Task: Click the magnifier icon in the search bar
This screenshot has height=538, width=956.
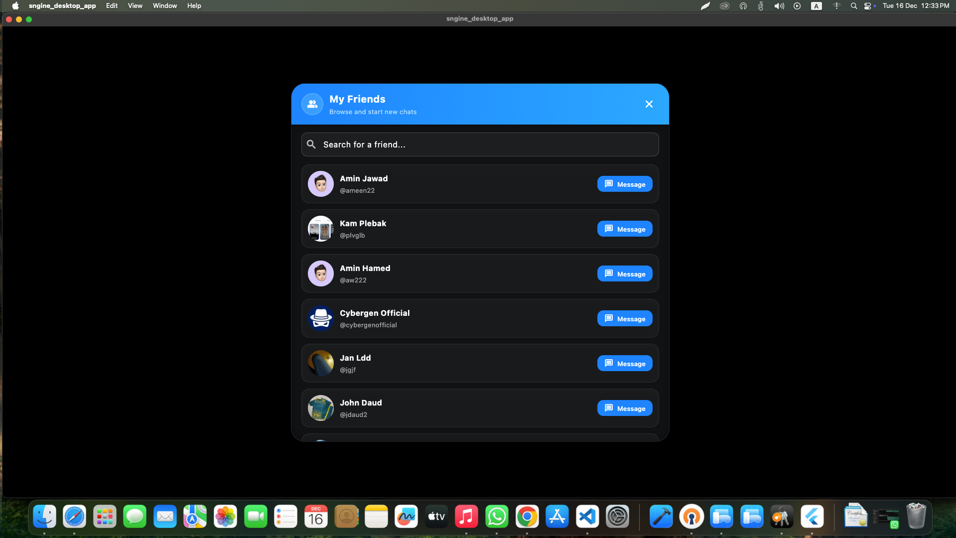Action: tap(311, 144)
